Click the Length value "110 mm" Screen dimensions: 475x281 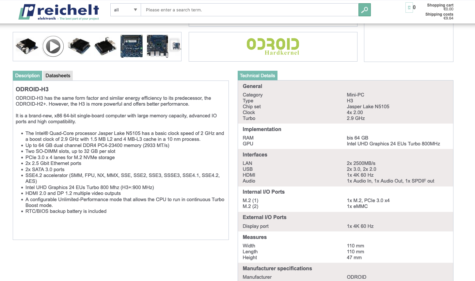356,252
